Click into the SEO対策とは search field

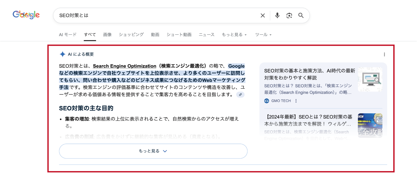pos(156,16)
